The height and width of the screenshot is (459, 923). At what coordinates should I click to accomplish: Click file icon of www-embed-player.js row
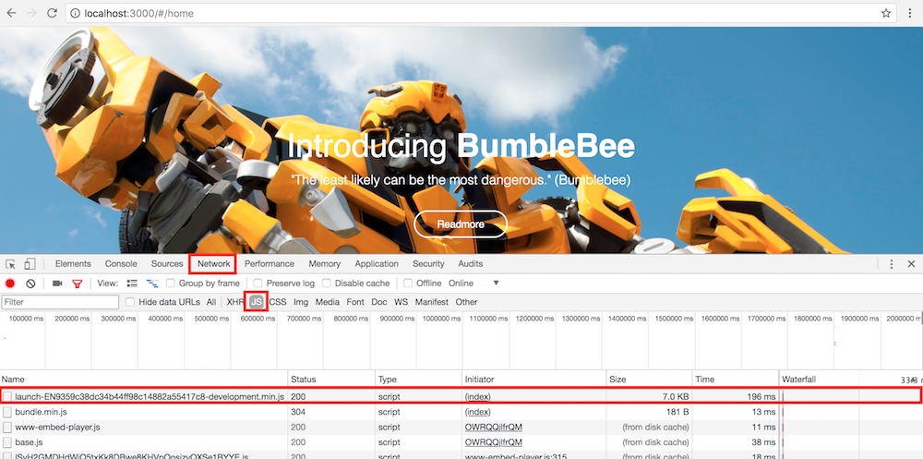(x=7, y=427)
